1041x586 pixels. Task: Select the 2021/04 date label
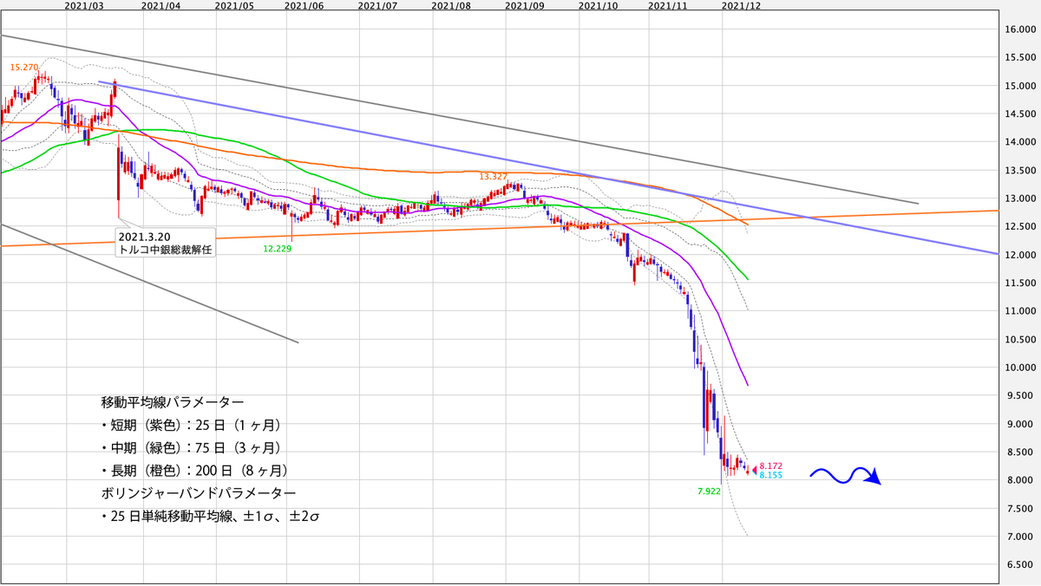160,5
